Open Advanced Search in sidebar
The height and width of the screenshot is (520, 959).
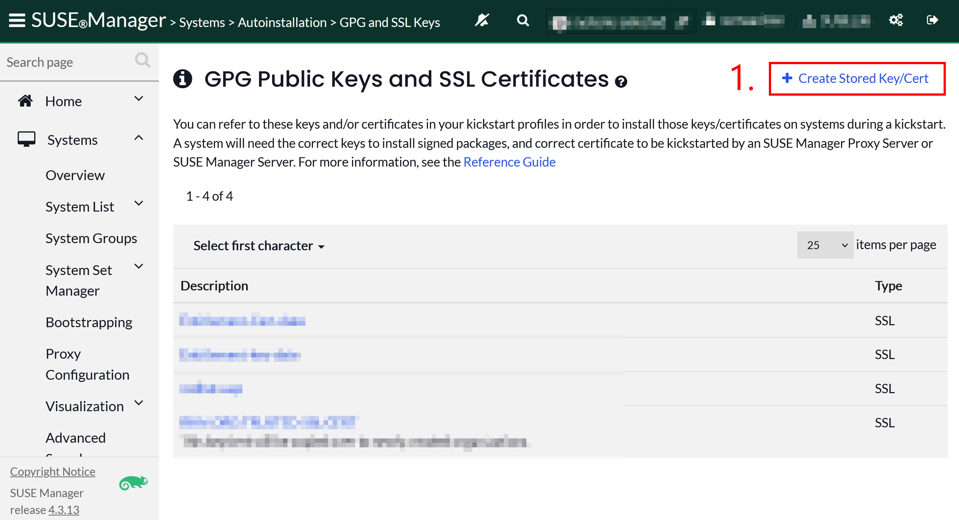(76, 443)
